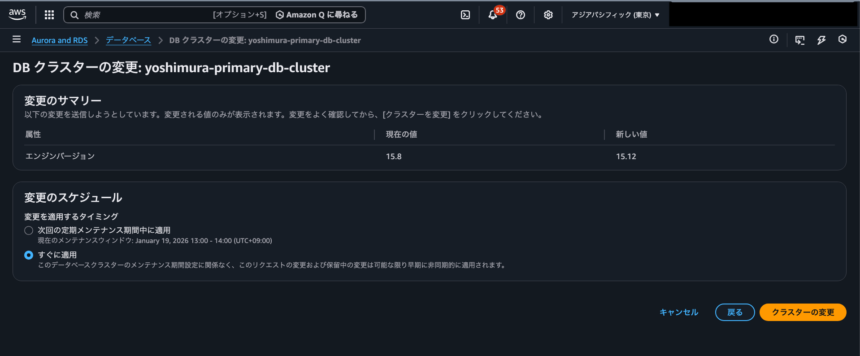Click the キャンセル link

pos(678,312)
